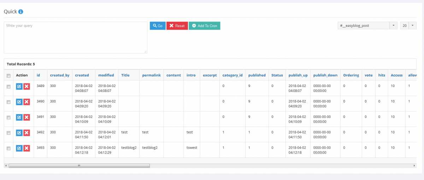Sort table by Title column
Image resolution: width=424 pixels, height=180 pixels.
(x=125, y=75)
